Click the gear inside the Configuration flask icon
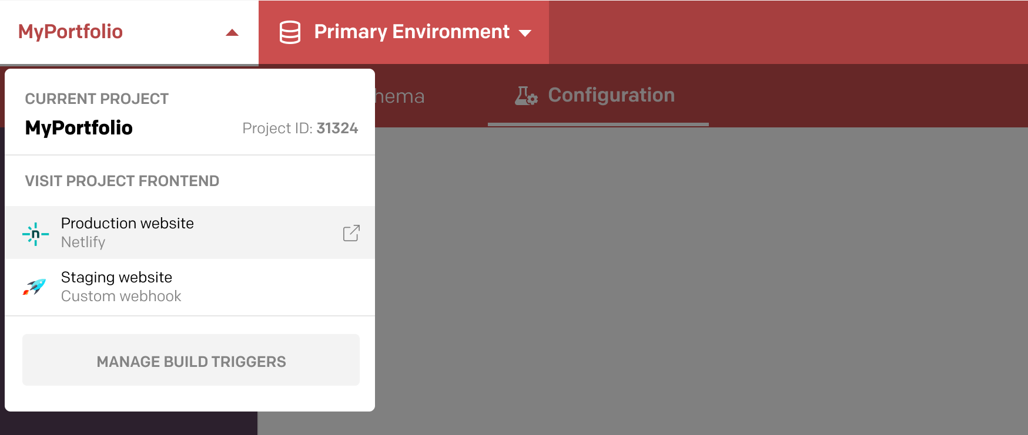The height and width of the screenshot is (435, 1028). pos(533,100)
